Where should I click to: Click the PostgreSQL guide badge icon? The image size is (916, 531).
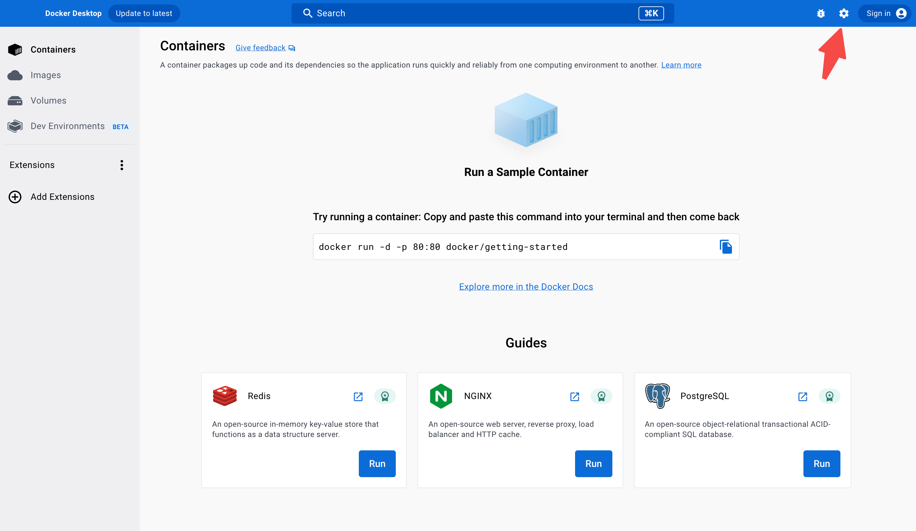click(829, 396)
